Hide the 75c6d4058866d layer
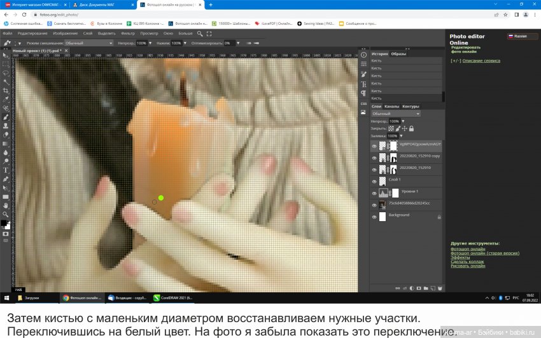Viewport: 541px width, 338px height. coord(374,205)
